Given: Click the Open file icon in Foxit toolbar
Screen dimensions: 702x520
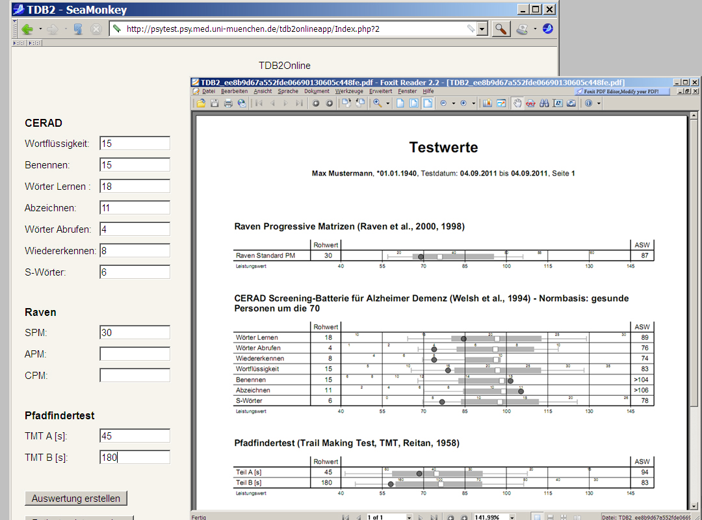Looking at the screenshot, I should [x=201, y=103].
